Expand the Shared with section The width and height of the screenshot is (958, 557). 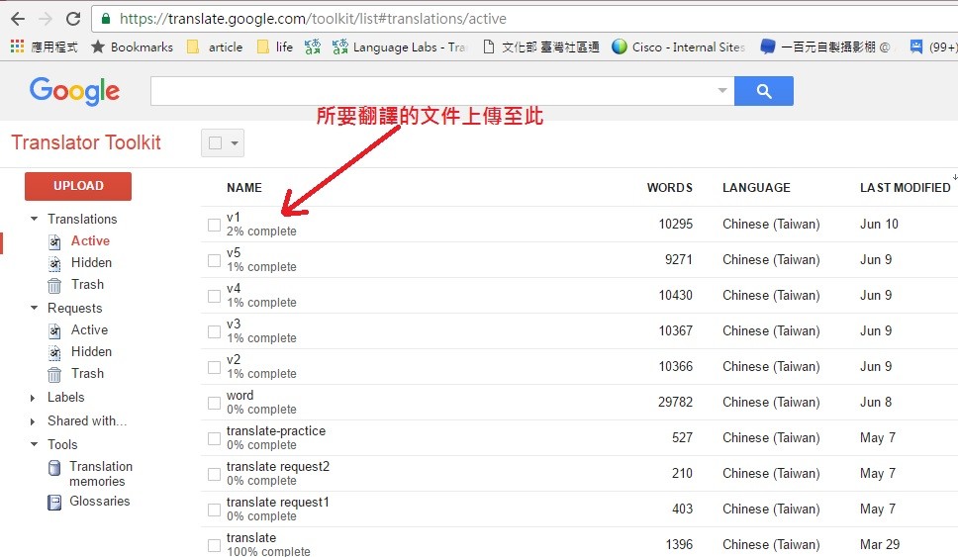33,421
